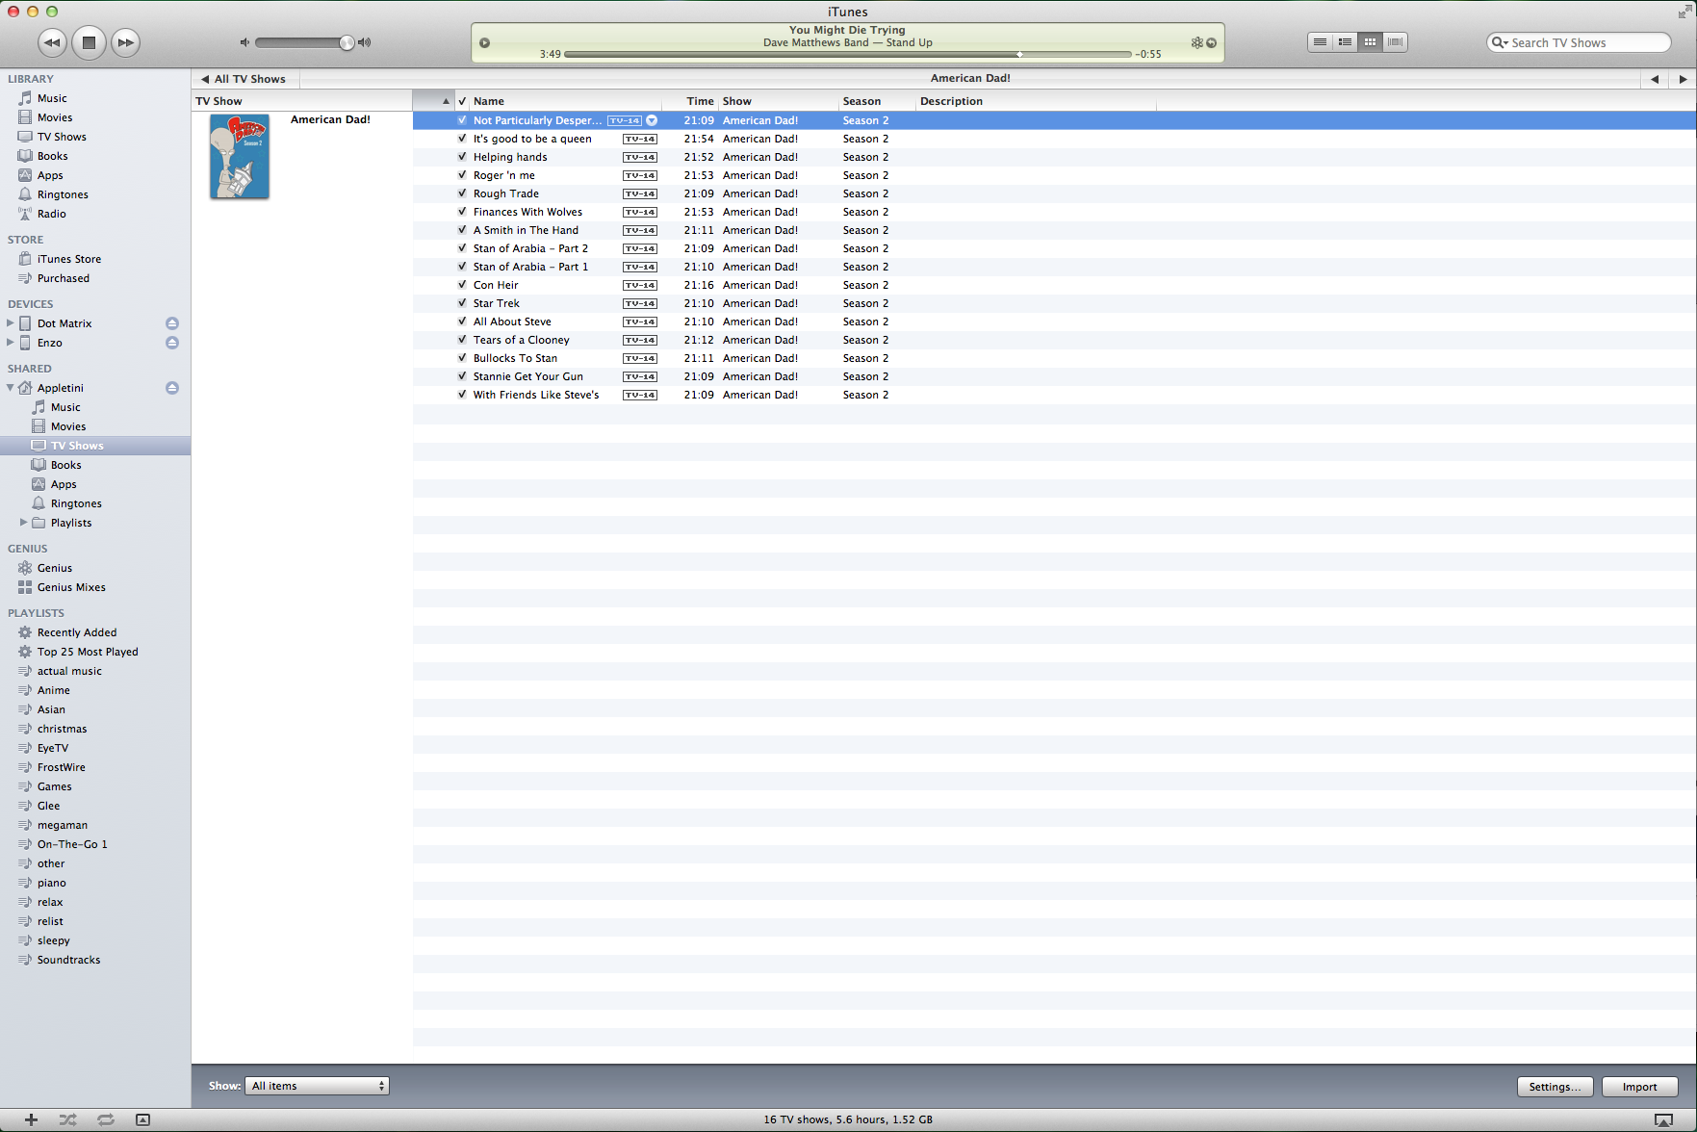Image resolution: width=1697 pixels, height=1132 pixels.
Task: Open the iTunes Store
Action: [68, 259]
